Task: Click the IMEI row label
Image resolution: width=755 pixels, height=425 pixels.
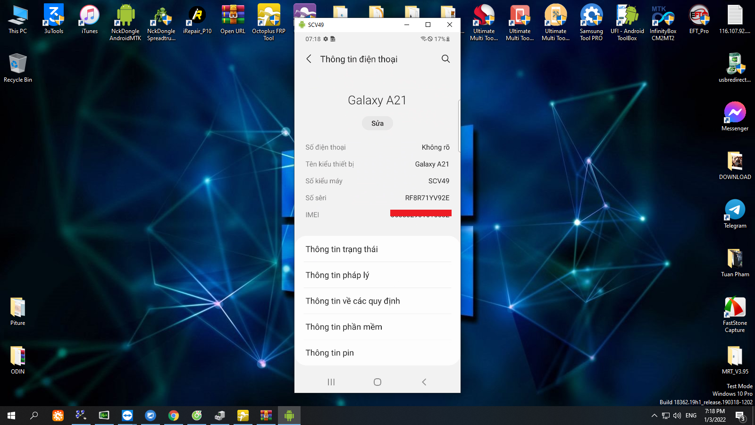Action: (x=312, y=215)
